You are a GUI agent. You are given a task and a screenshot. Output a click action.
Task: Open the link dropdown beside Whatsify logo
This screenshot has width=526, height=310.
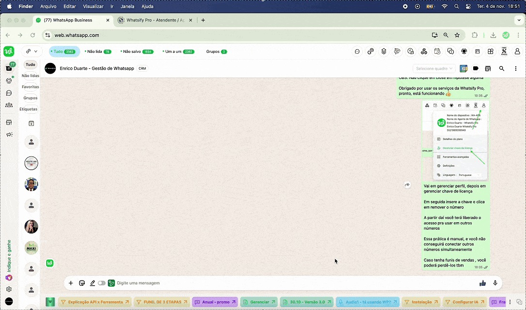32,51
